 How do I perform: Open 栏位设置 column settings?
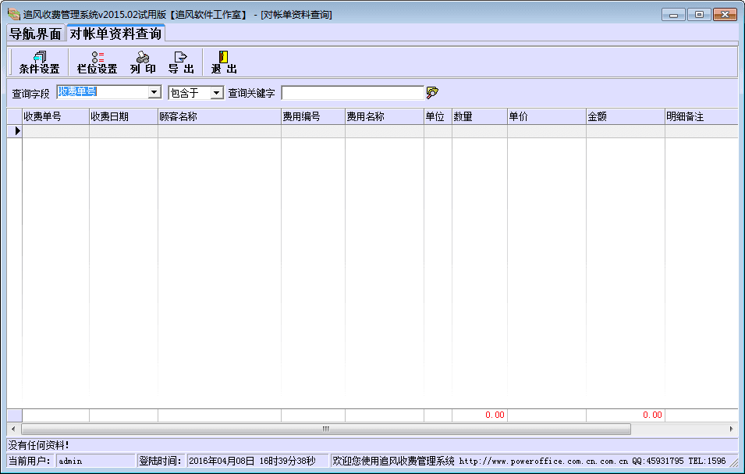coord(97,62)
